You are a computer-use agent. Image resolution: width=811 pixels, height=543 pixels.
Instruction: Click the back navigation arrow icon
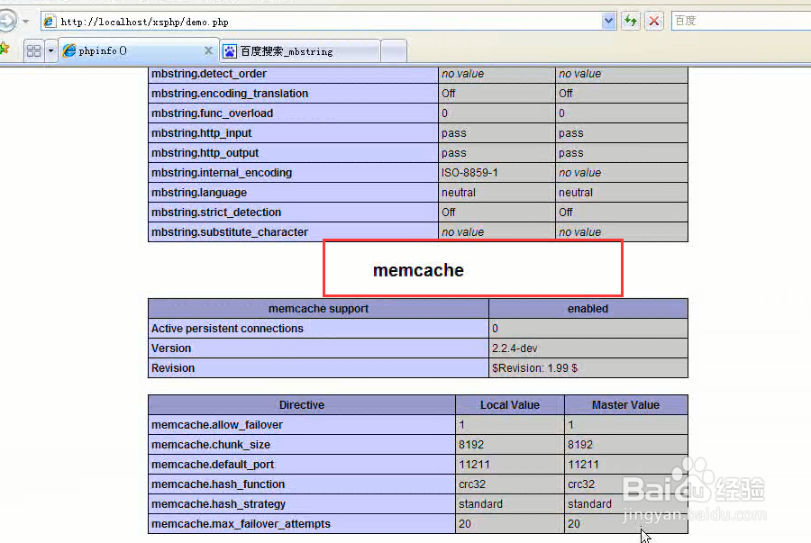(7, 20)
